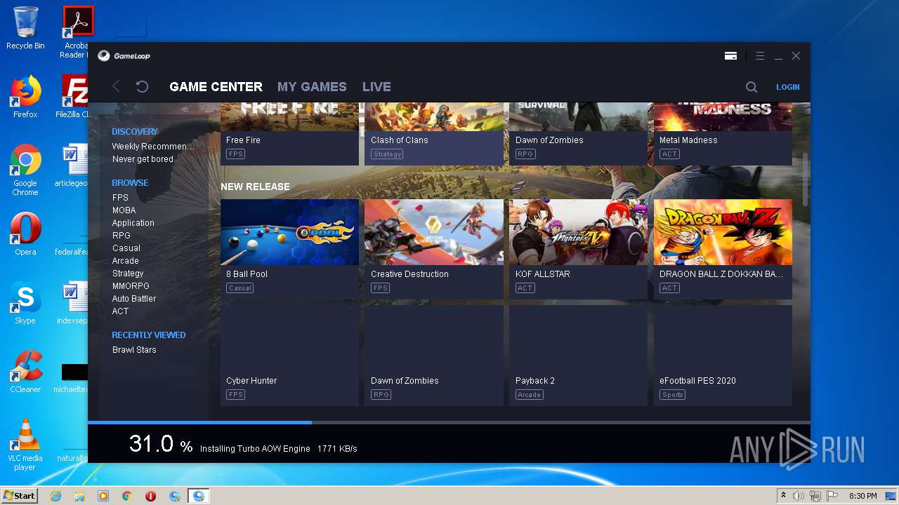Open Windows Explorer taskbar folder icon

point(79,496)
